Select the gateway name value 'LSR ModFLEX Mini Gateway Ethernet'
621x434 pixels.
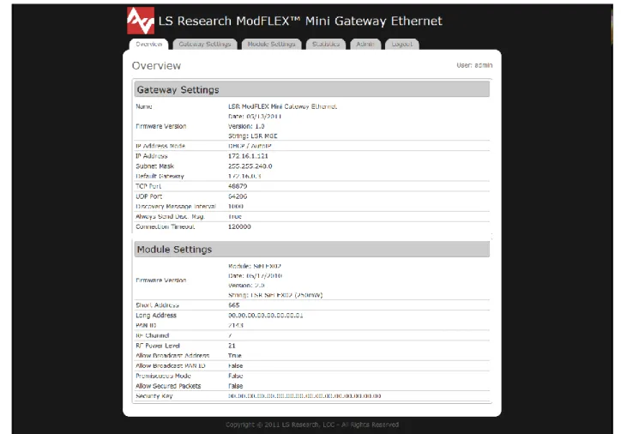coord(282,106)
